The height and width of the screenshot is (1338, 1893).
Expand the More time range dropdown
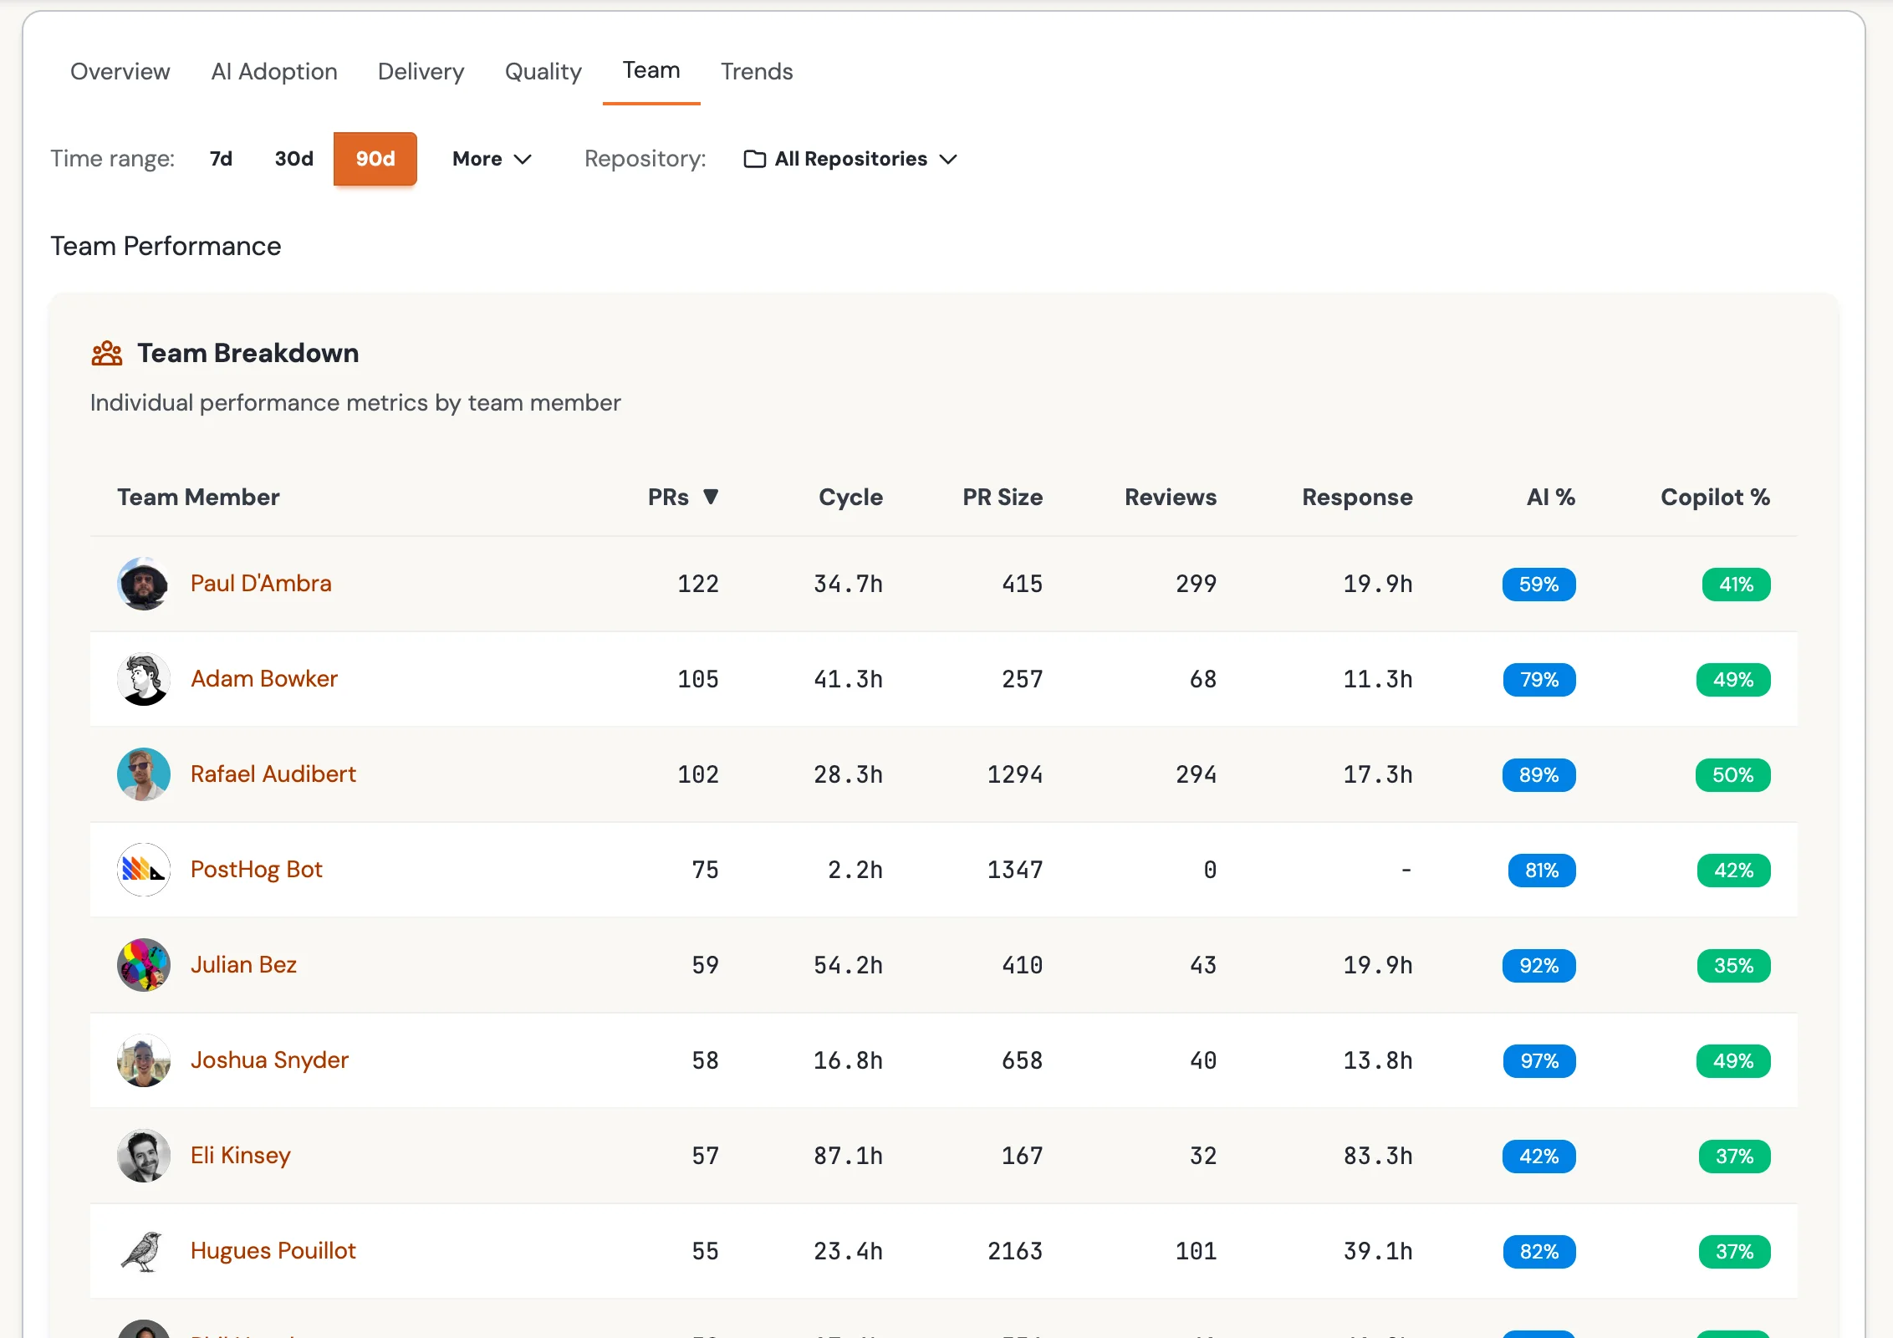point(492,159)
